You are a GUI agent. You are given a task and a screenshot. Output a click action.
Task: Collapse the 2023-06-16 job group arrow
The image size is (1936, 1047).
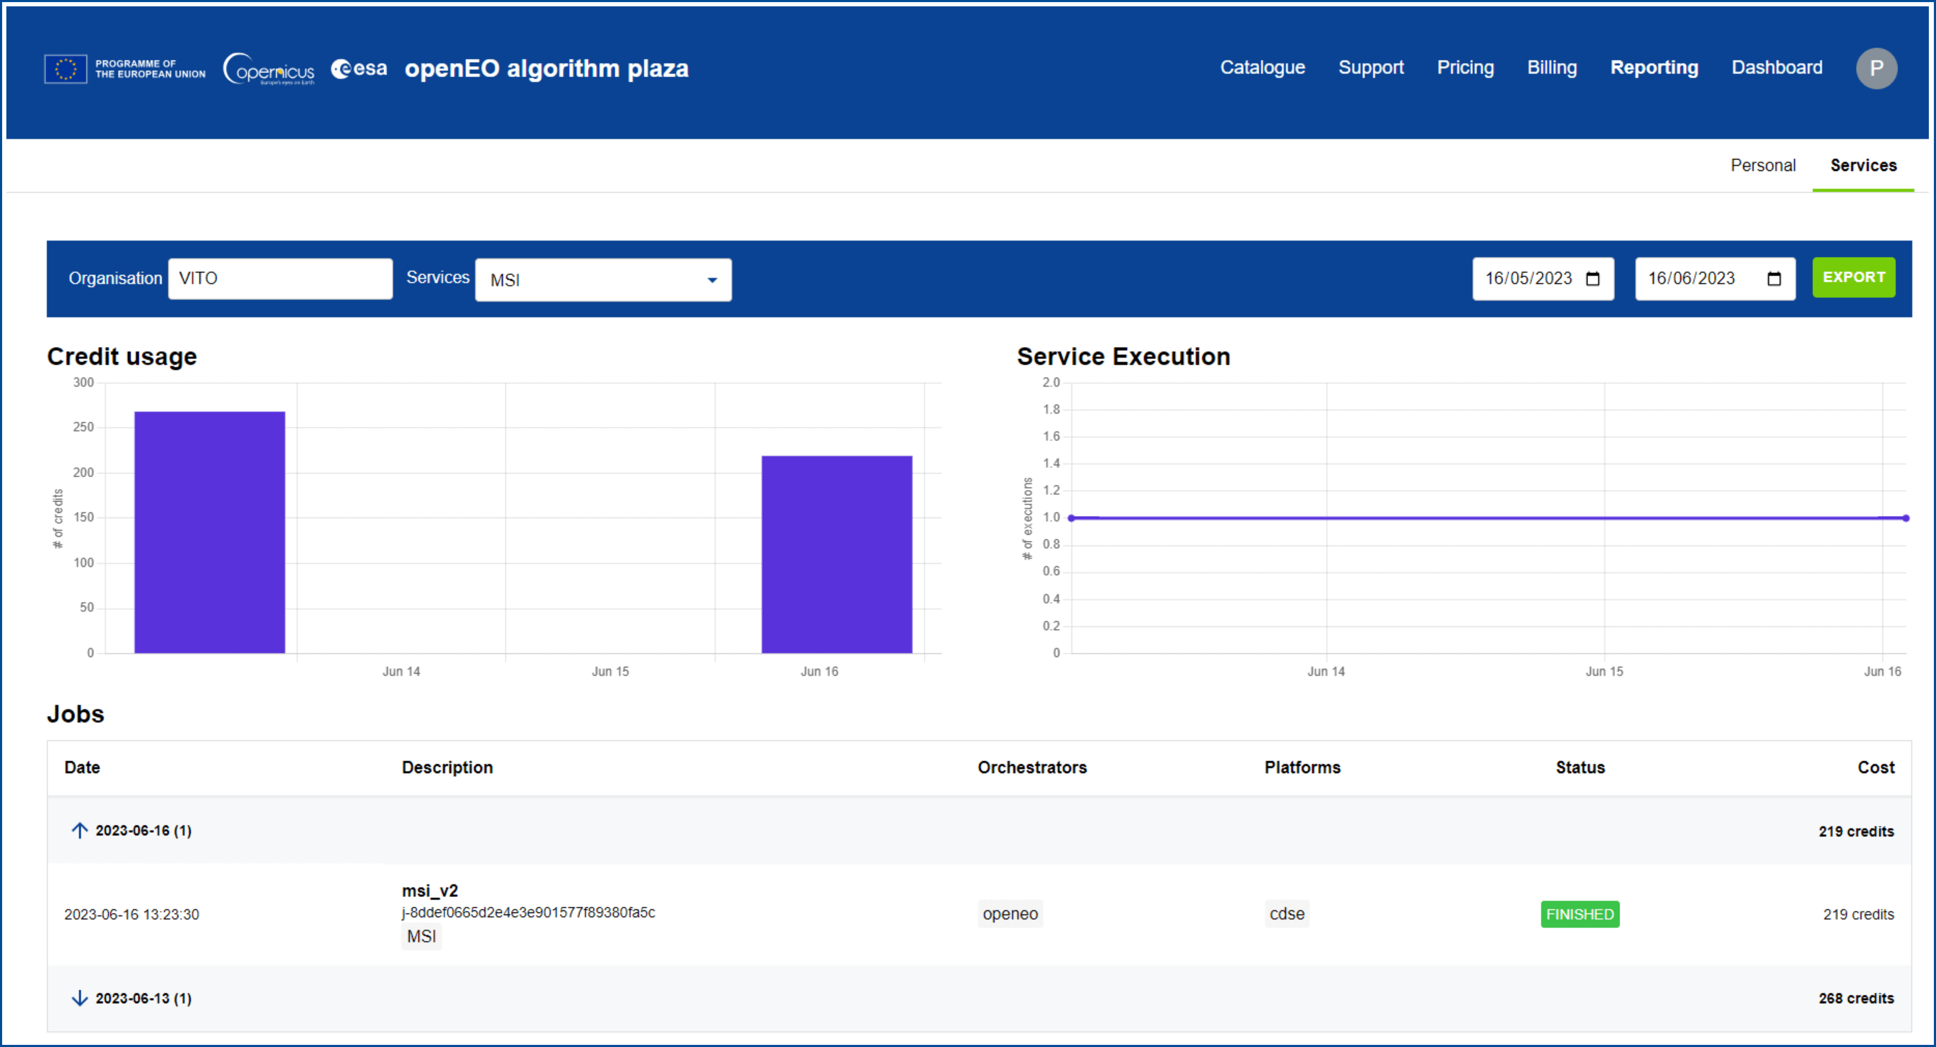coord(80,830)
